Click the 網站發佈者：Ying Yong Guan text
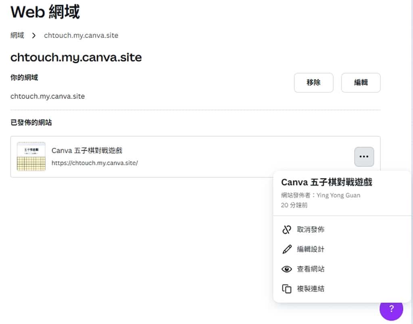Viewport: 413px width, 324px height. (x=321, y=195)
